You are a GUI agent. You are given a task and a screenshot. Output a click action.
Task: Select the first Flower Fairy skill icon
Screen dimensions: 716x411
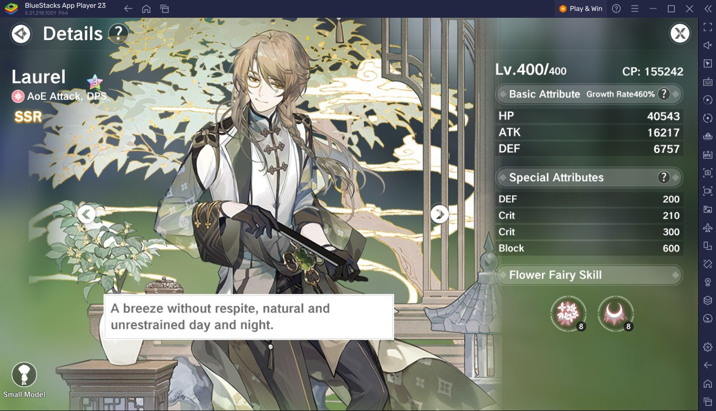tap(568, 313)
